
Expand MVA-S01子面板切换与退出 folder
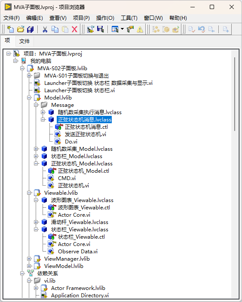click(x=29, y=75)
